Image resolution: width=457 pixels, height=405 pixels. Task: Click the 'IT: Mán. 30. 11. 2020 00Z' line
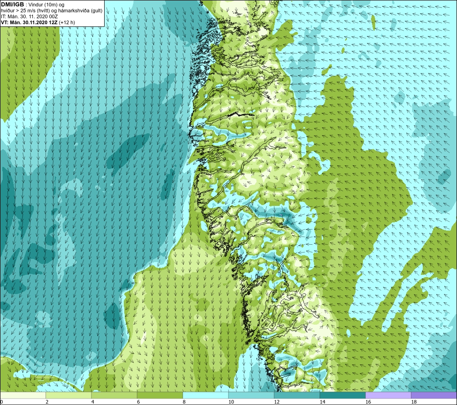(29, 16)
